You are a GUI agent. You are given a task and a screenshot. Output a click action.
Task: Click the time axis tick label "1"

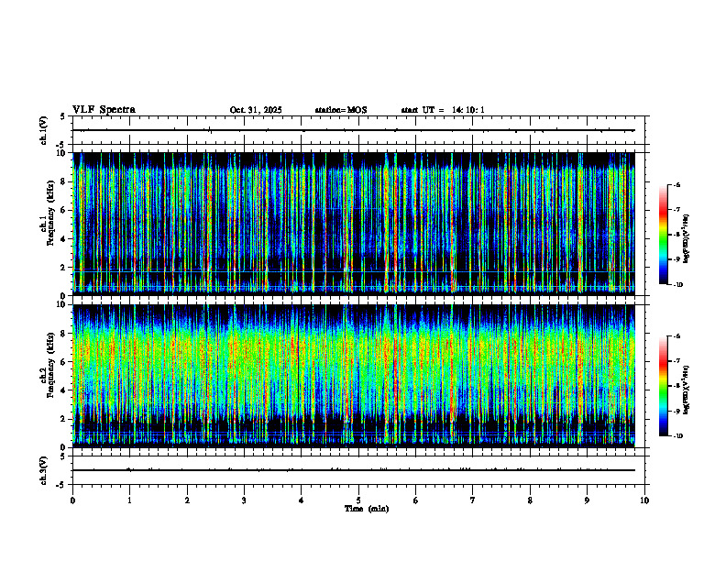[x=129, y=500]
